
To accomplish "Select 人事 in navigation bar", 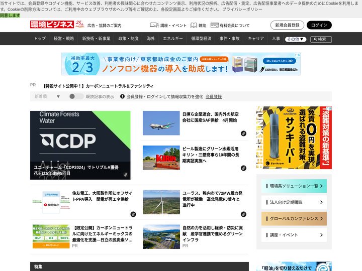I will pyautogui.click(x=276, y=39).
